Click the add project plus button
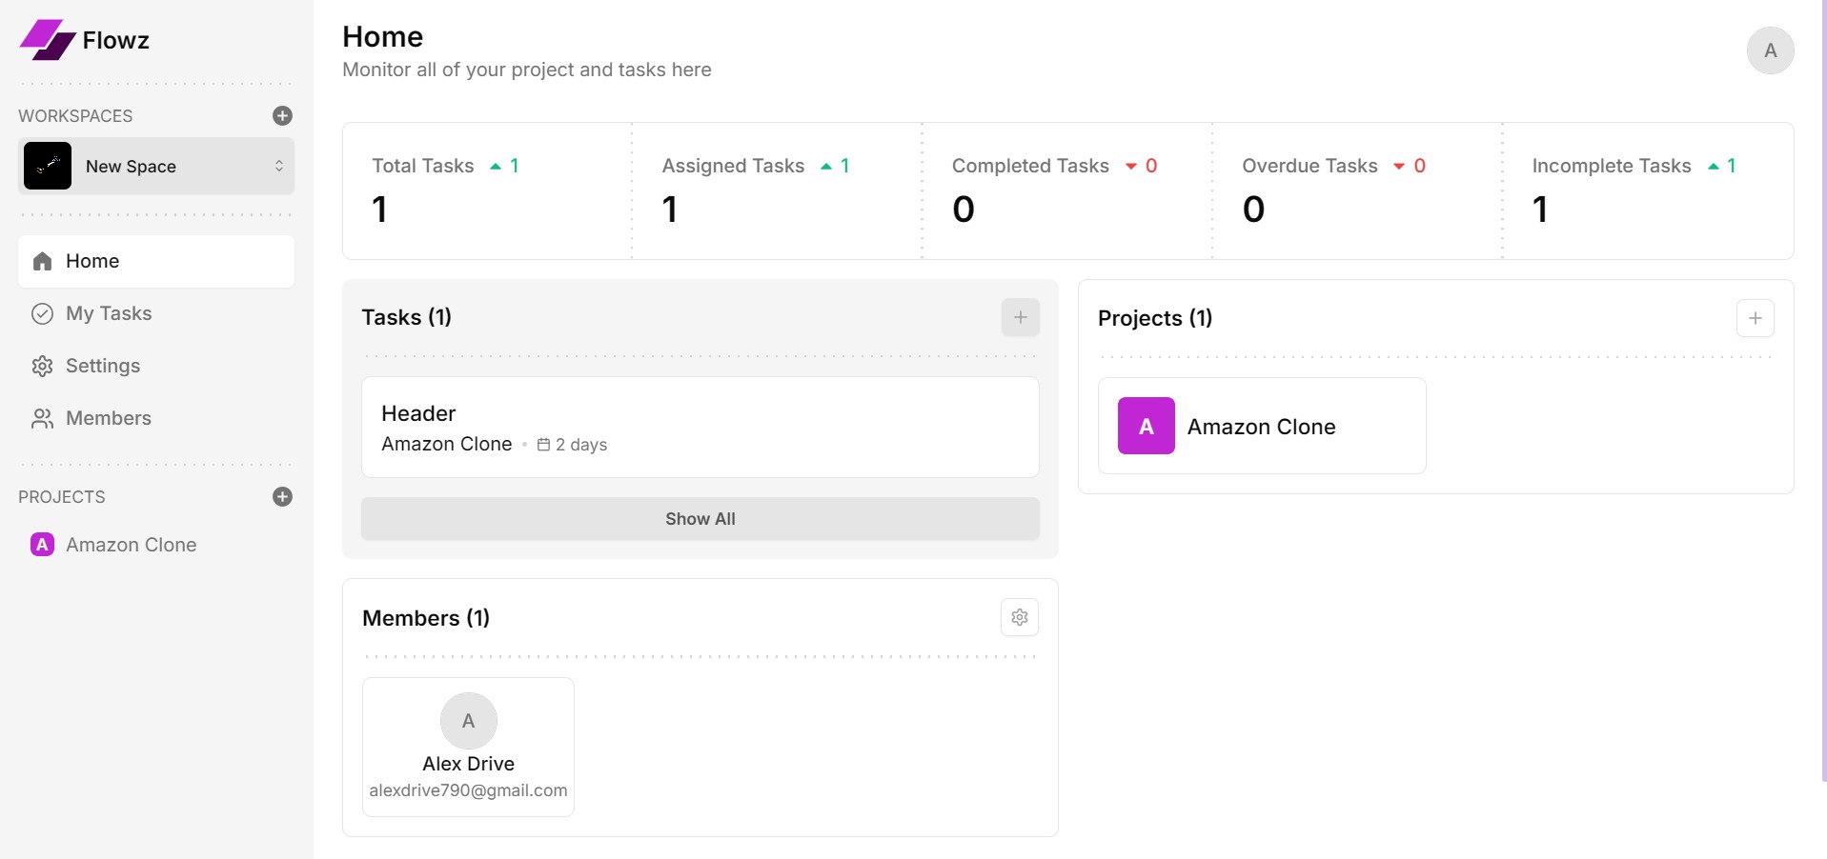This screenshot has width=1827, height=859. click(x=1755, y=318)
